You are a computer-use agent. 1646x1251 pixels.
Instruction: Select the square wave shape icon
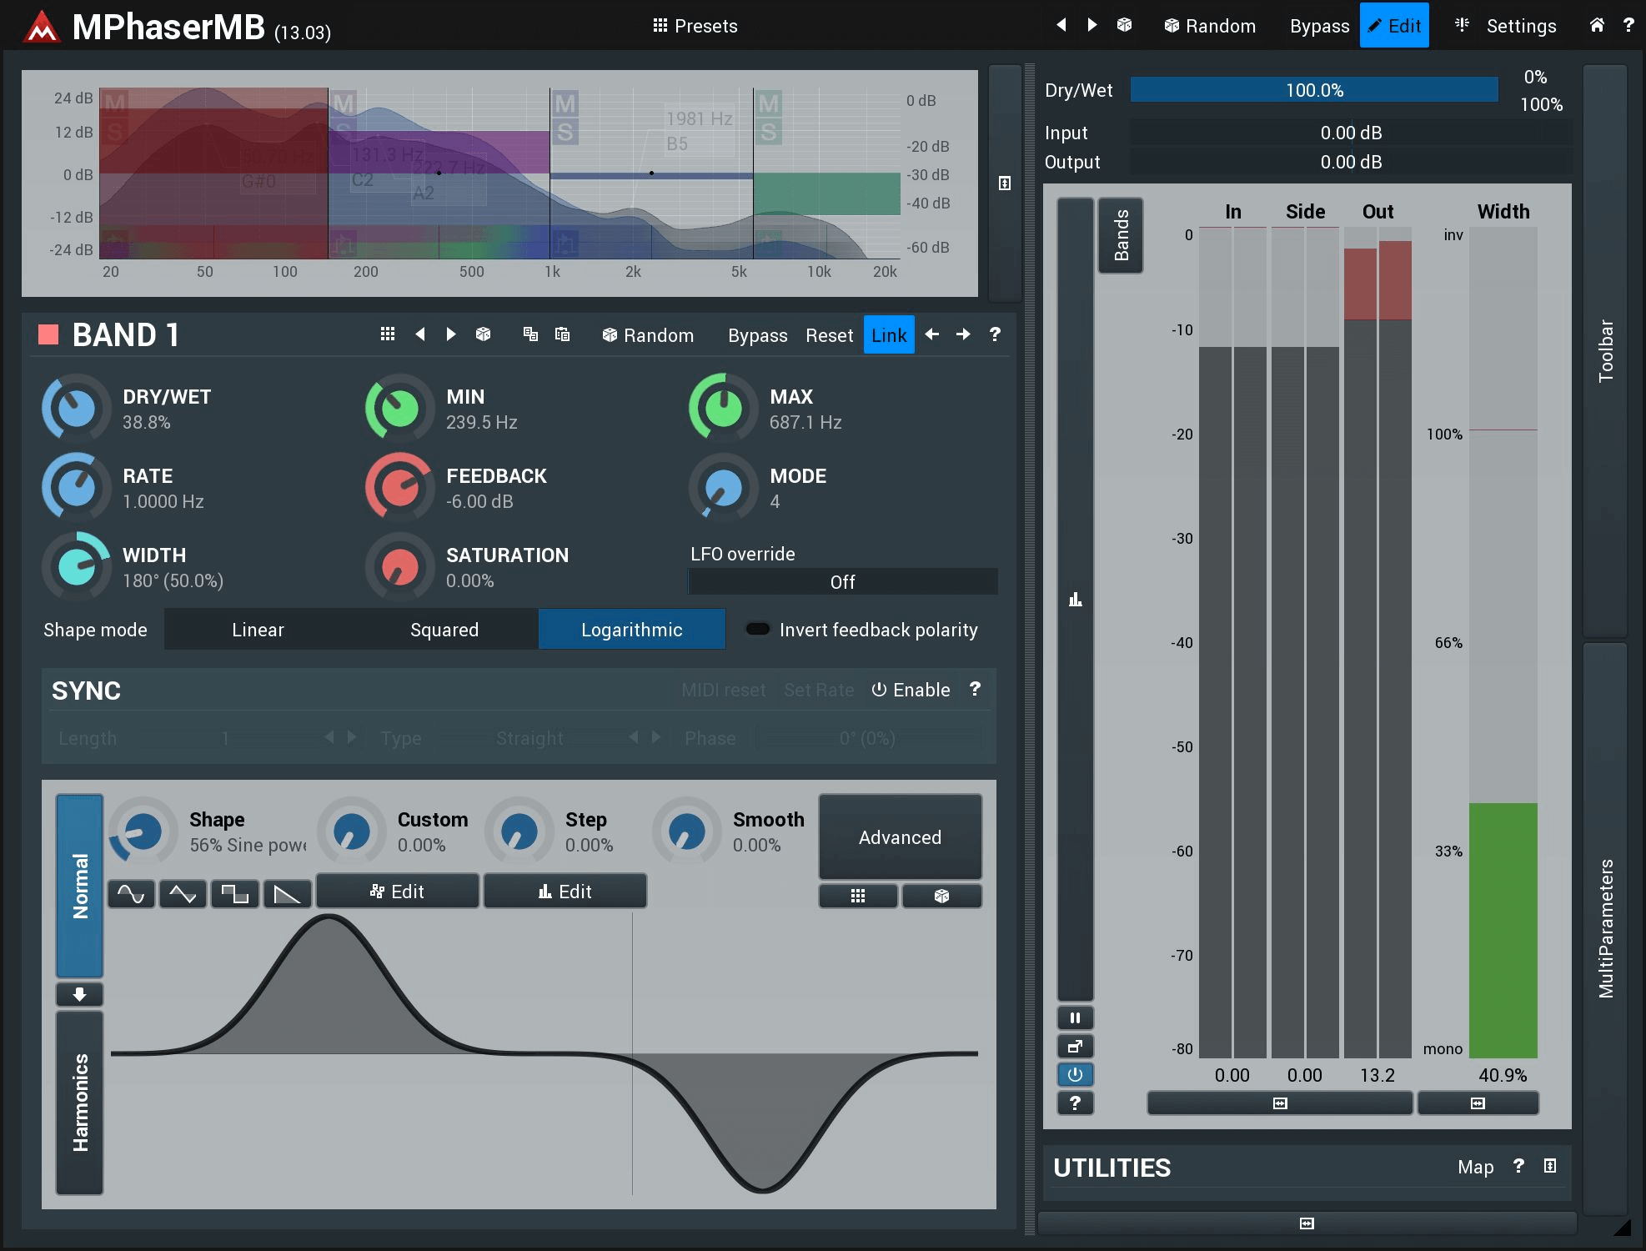234,894
